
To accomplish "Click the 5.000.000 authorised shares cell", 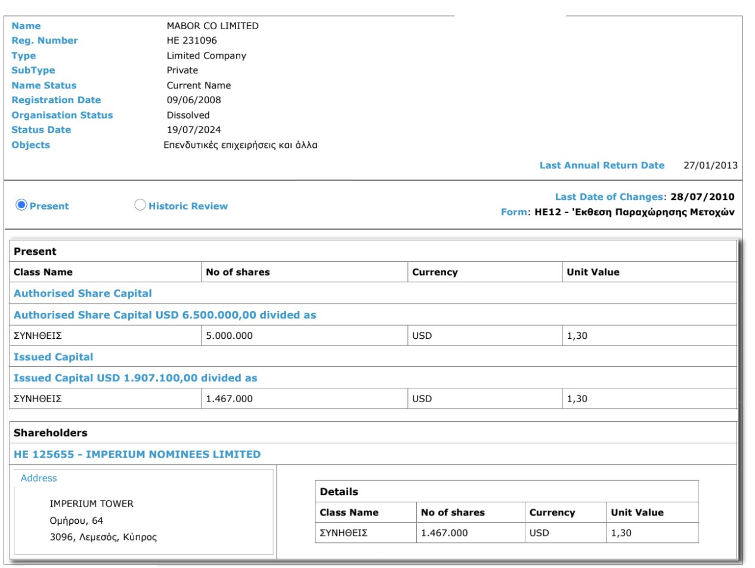I will pos(229,335).
